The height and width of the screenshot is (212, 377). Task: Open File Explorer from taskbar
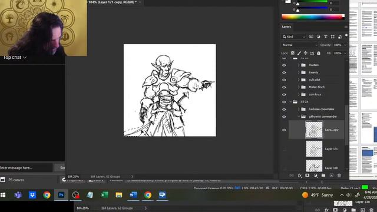(119, 195)
